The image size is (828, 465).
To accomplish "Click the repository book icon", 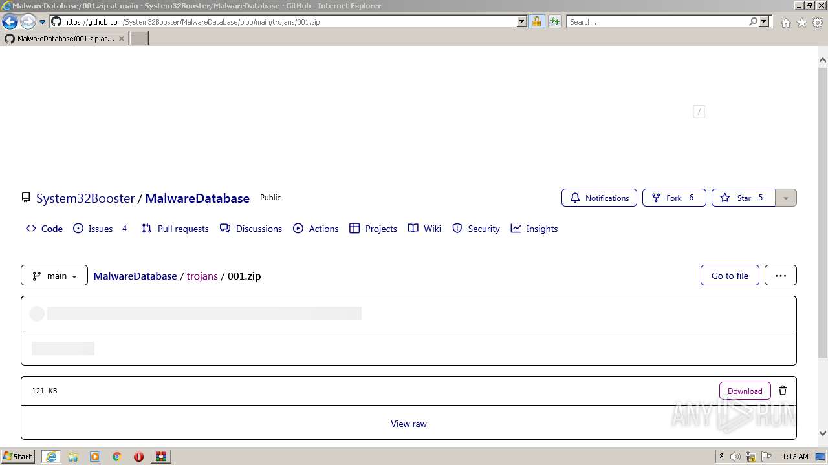I will (x=26, y=198).
